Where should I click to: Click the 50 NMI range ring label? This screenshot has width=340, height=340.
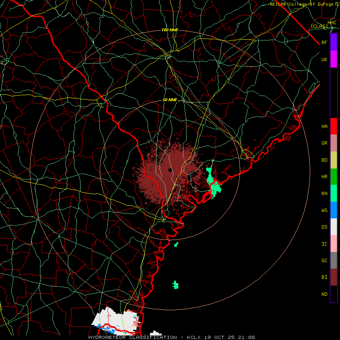tap(170, 100)
